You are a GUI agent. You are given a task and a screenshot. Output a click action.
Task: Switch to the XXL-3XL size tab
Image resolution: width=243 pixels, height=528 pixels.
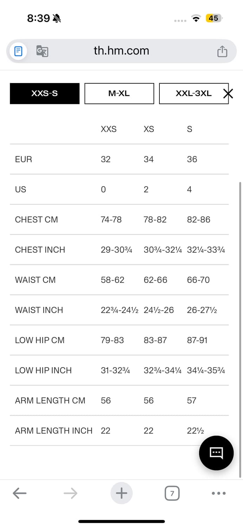193,94
